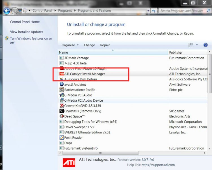This screenshot has height=170, width=212.
Task: Click Repair in the toolbar
Action: tap(105, 45)
